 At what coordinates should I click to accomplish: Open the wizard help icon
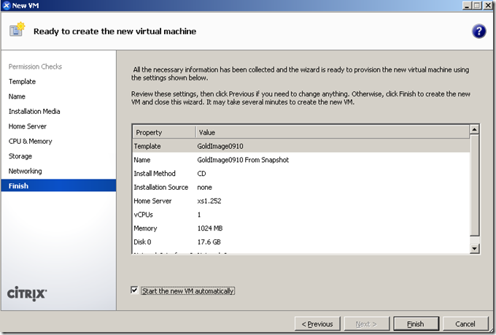[479, 31]
